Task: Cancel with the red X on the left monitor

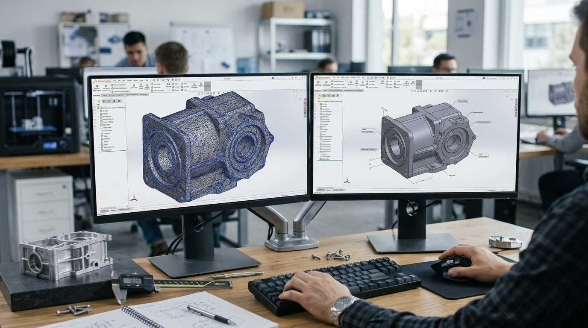Action: coord(300,100)
